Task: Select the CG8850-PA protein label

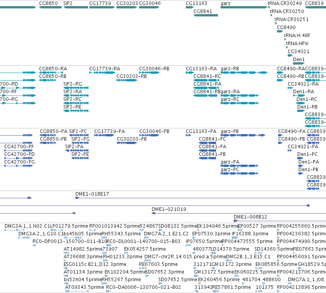Action: click(54, 131)
